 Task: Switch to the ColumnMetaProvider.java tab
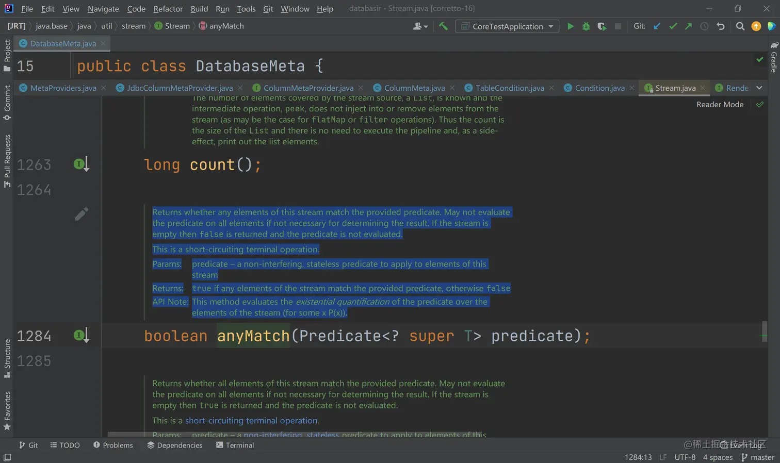pos(308,88)
